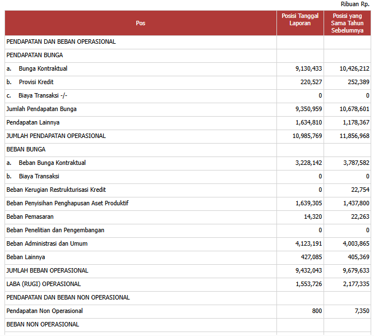Click the Provisi Kredit value 220,527
Screen dimensions: 374x336
[x=308, y=82]
